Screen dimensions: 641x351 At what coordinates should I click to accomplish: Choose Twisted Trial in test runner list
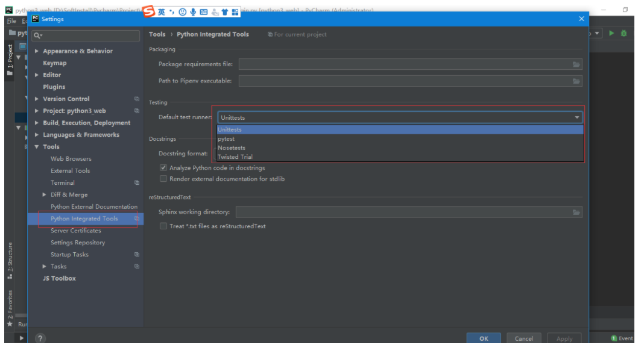[x=400, y=157]
